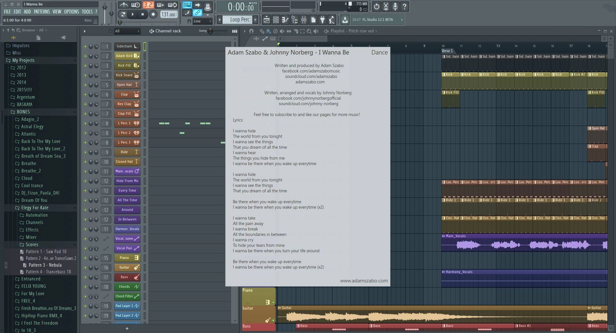Open the channel rack view icon
Image resolution: width=616 pixels, height=333 pixels.
(x=276, y=20)
